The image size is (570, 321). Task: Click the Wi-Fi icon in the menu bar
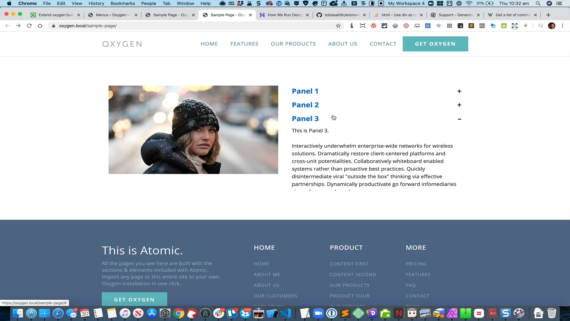point(469,4)
